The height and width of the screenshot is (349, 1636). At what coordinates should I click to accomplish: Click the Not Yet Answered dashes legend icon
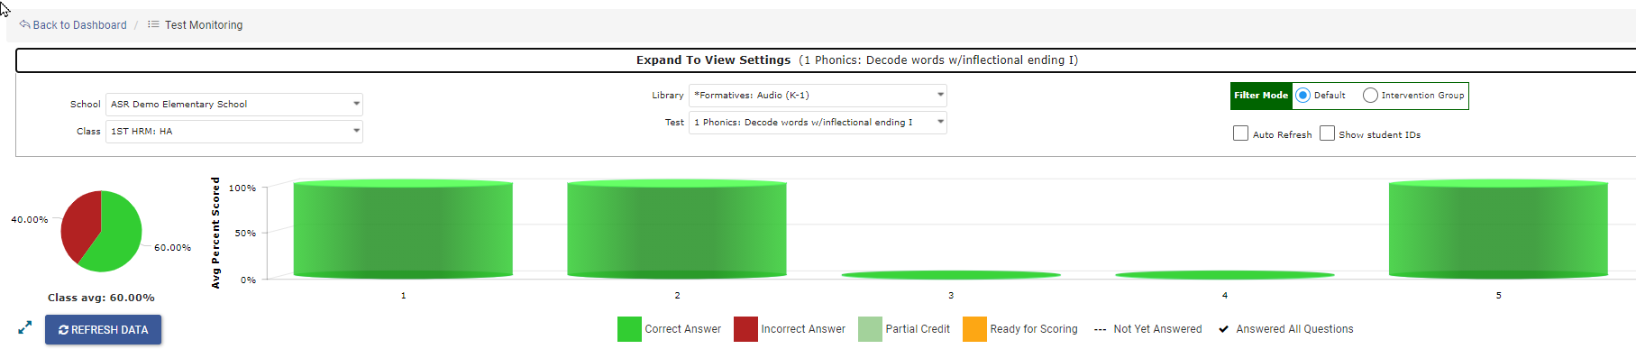[1100, 330]
